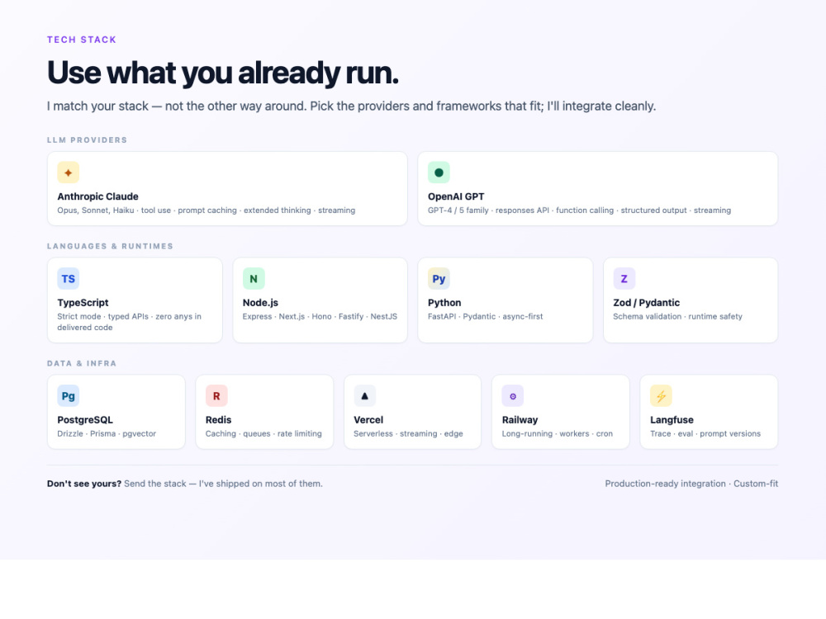Click 'FastAPI · Pydantic · async-first' text

coord(485,316)
